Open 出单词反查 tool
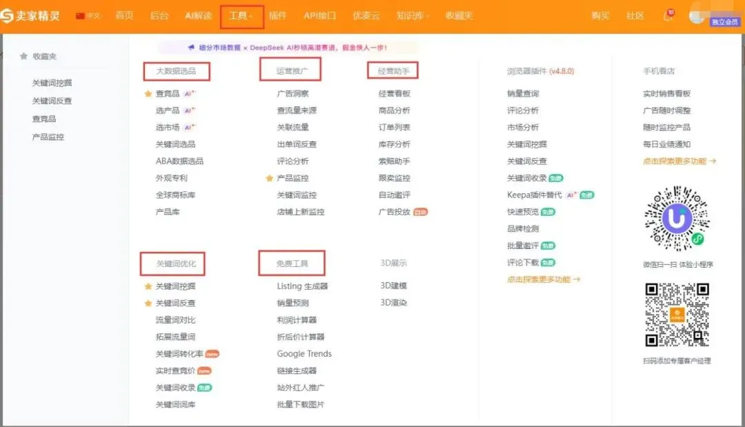This screenshot has width=745, height=427. (x=297, y=144)
